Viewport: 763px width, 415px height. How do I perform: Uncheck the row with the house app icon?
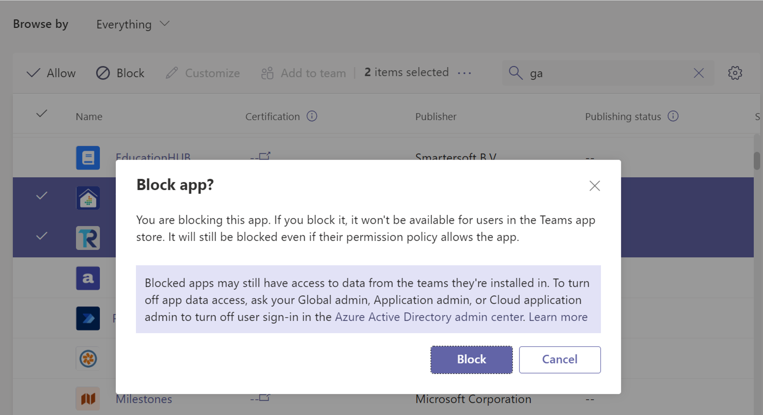click(x=42, y=196)
